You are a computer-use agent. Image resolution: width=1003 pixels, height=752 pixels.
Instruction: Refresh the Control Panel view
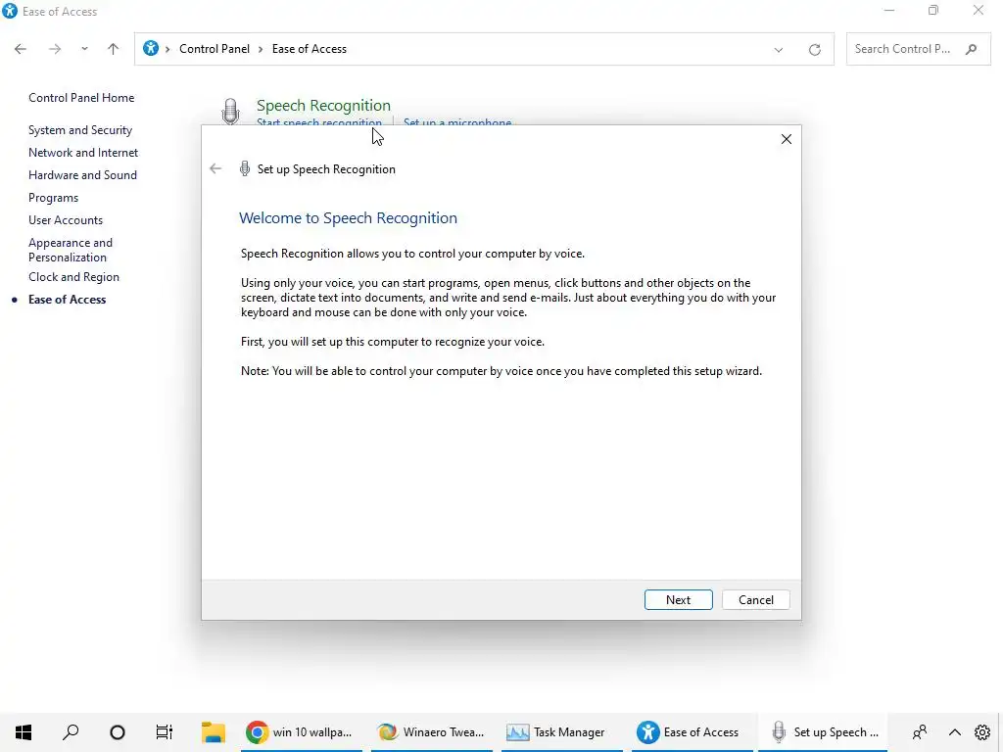tap(814, 49)
